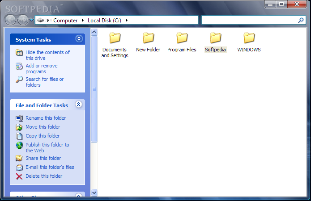Viewport: 311px width, 201px height.
Task: Close the explorer window
Action: point(297,4)
